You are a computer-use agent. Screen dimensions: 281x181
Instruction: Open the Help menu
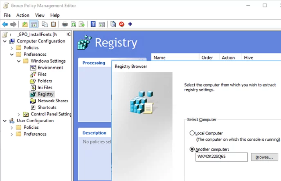pyautogui.click(x=55, y=15)
